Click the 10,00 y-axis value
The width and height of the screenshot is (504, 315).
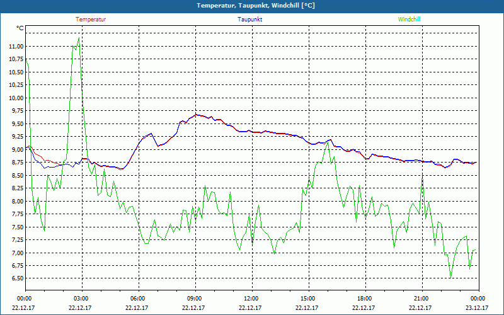[16, 98]
